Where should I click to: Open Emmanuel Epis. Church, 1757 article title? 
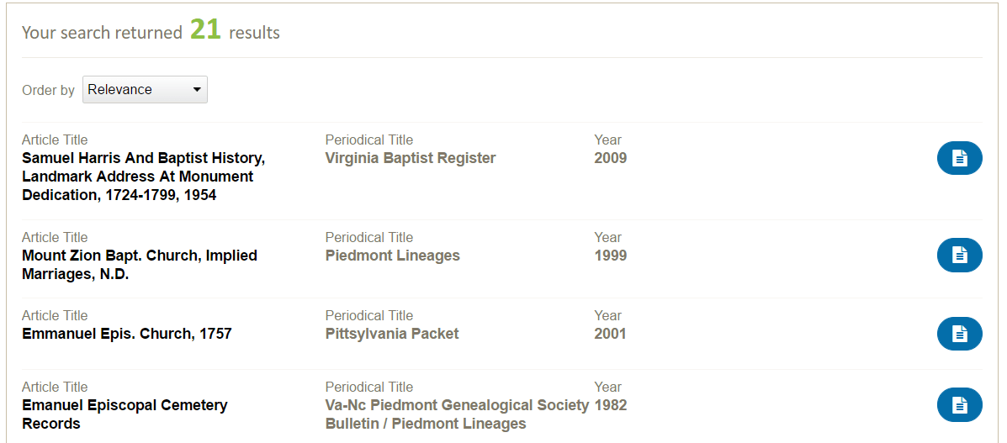[126, 334]
